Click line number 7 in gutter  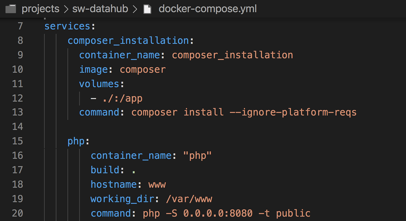(x=20, y=26)
